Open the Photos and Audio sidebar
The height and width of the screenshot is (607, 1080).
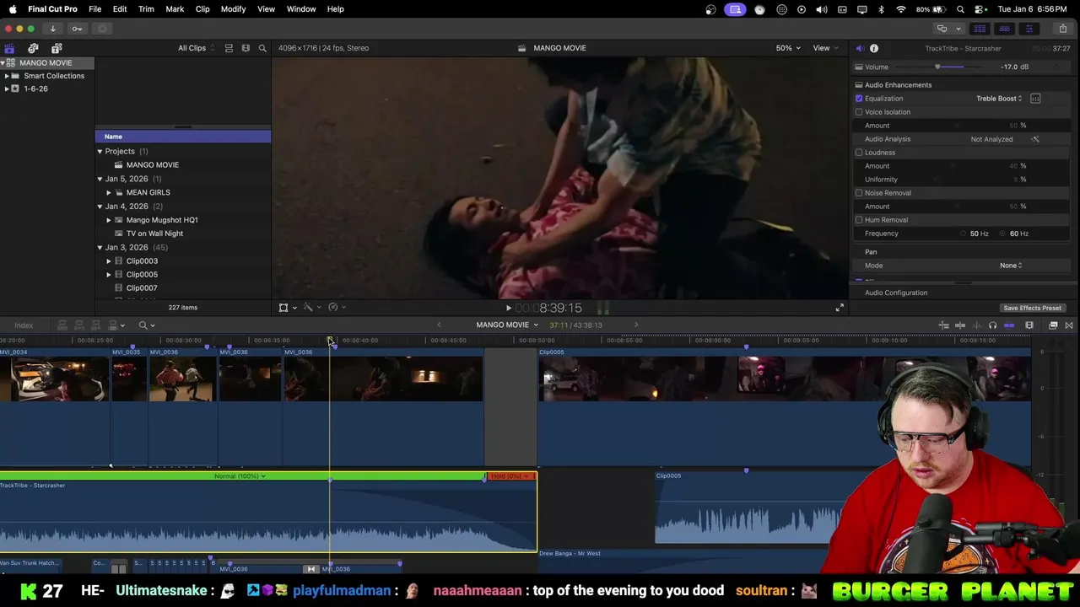pyautogui.click(x=33, y=48)
